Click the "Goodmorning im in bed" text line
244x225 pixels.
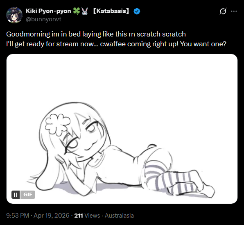coord(96,34)
